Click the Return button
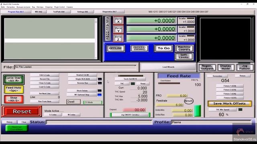Screen dimensions: 257x144 tap(243, 76)
